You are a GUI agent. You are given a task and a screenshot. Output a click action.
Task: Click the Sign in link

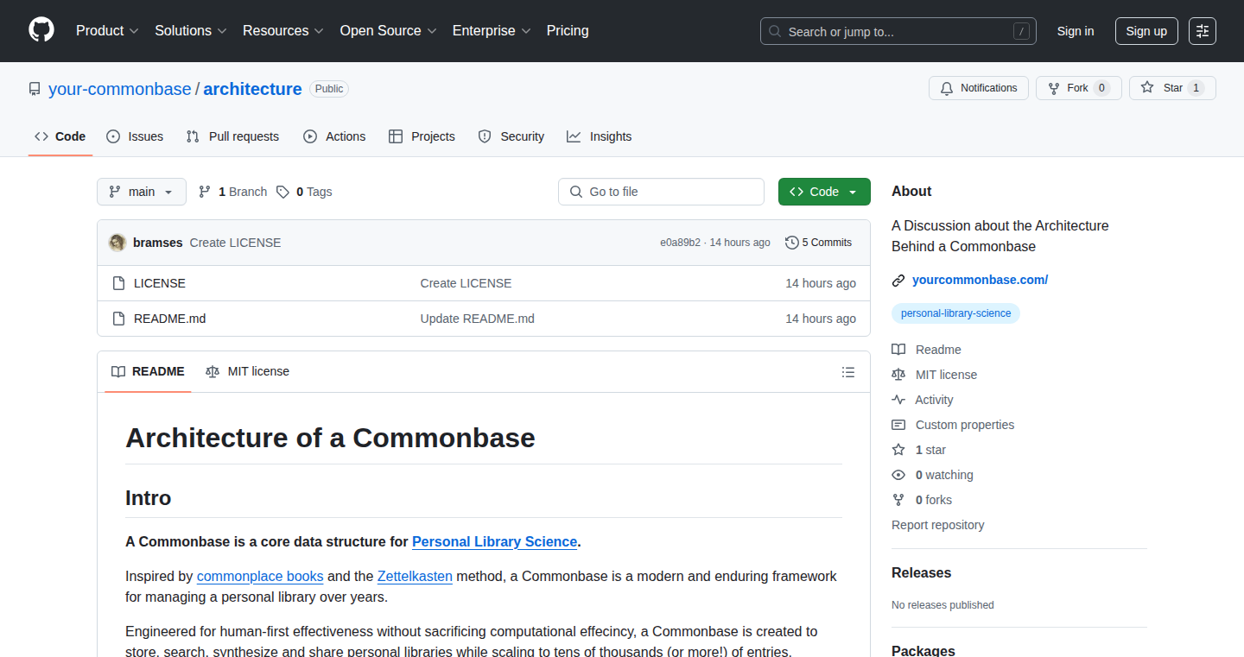(x=1076, y=31)
